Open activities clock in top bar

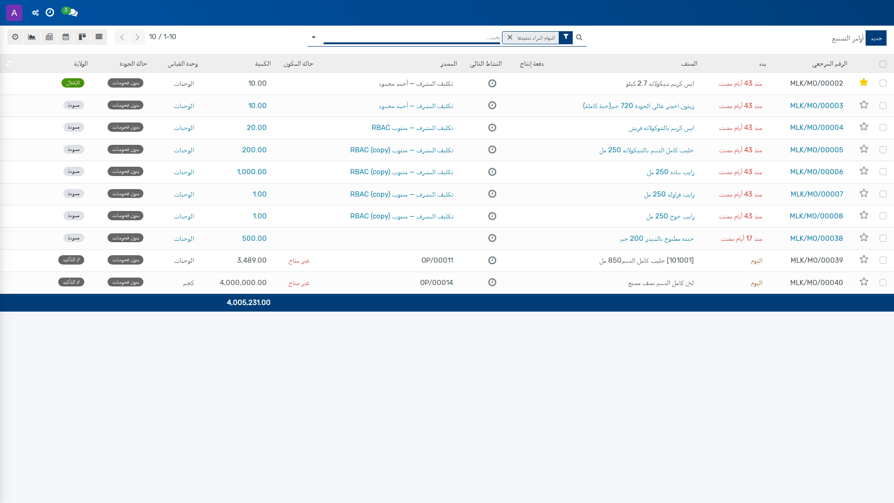coord(50,13)
